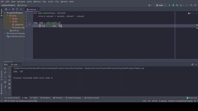Expand the lib folder
Screen dimensions: 198x111
click(10, 22)
